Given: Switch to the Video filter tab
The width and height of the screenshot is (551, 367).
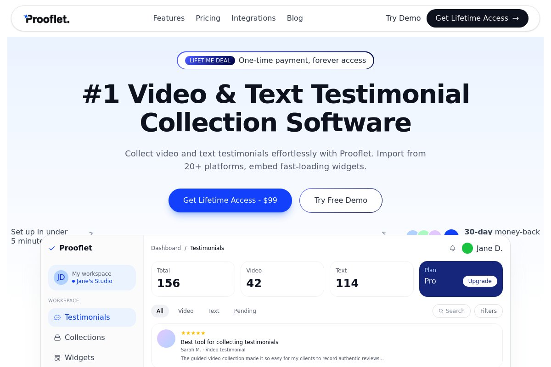Looking at the screenshot, I should click(x=186, y=311).
